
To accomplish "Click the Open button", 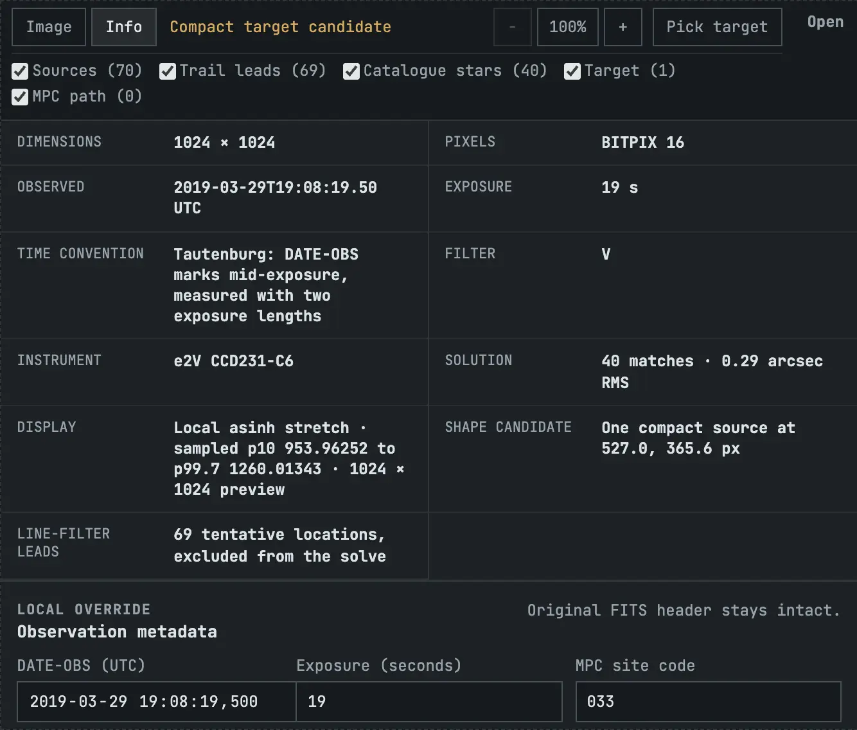I will coord(826,22).
